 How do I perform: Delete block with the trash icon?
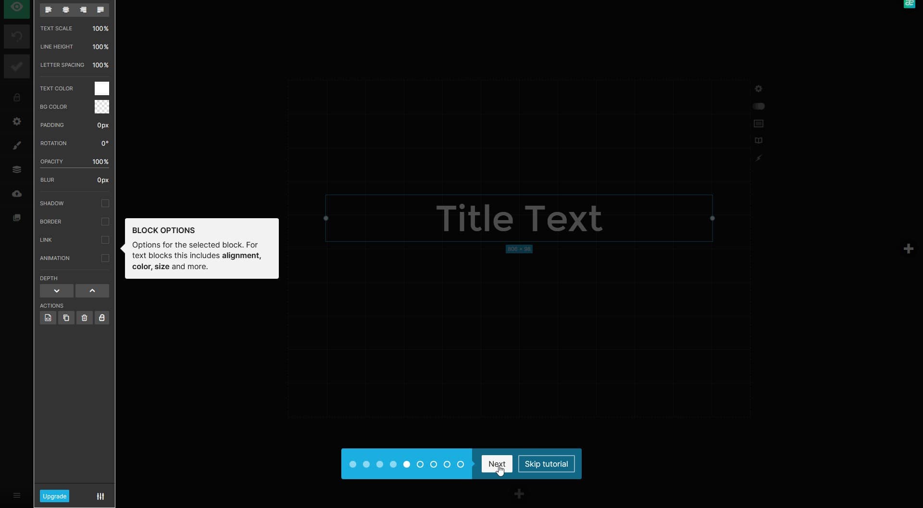[x=84, y=318]
